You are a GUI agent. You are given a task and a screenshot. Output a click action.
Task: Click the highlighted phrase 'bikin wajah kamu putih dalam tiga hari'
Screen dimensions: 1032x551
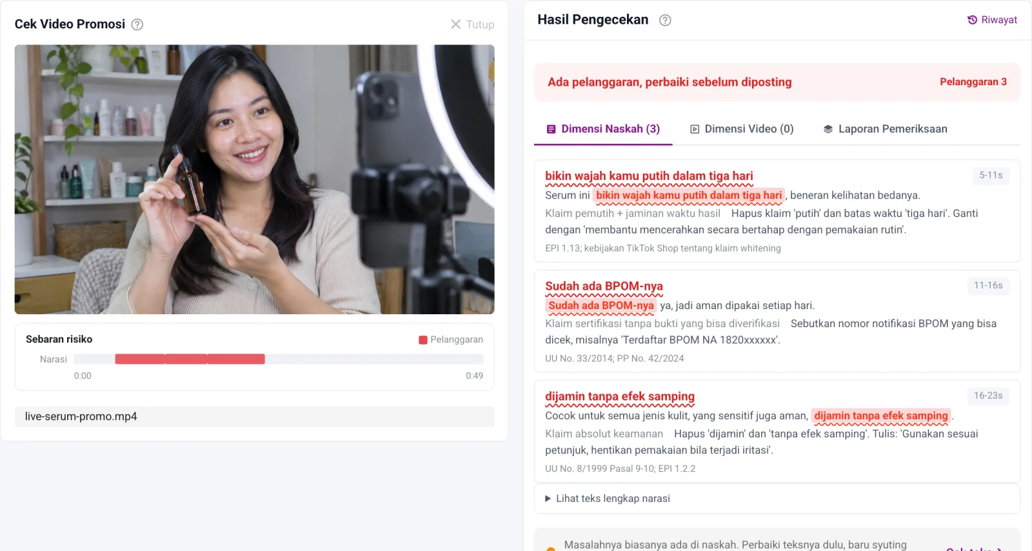(689, 195)
